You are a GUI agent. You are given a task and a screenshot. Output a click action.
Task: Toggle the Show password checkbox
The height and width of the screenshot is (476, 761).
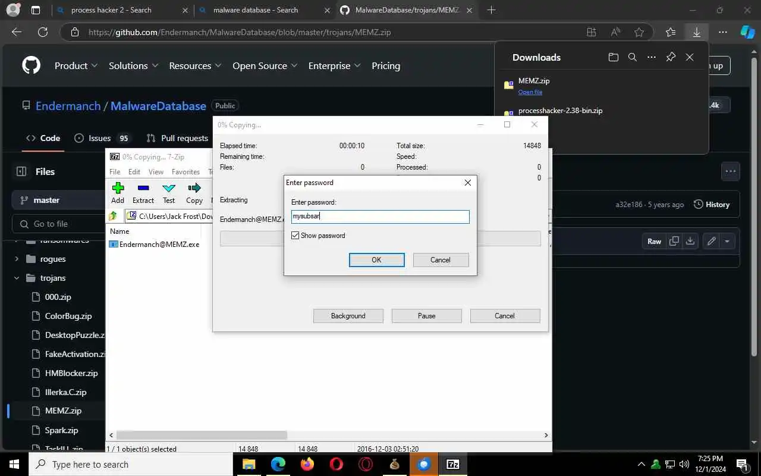tap(295, 236)
